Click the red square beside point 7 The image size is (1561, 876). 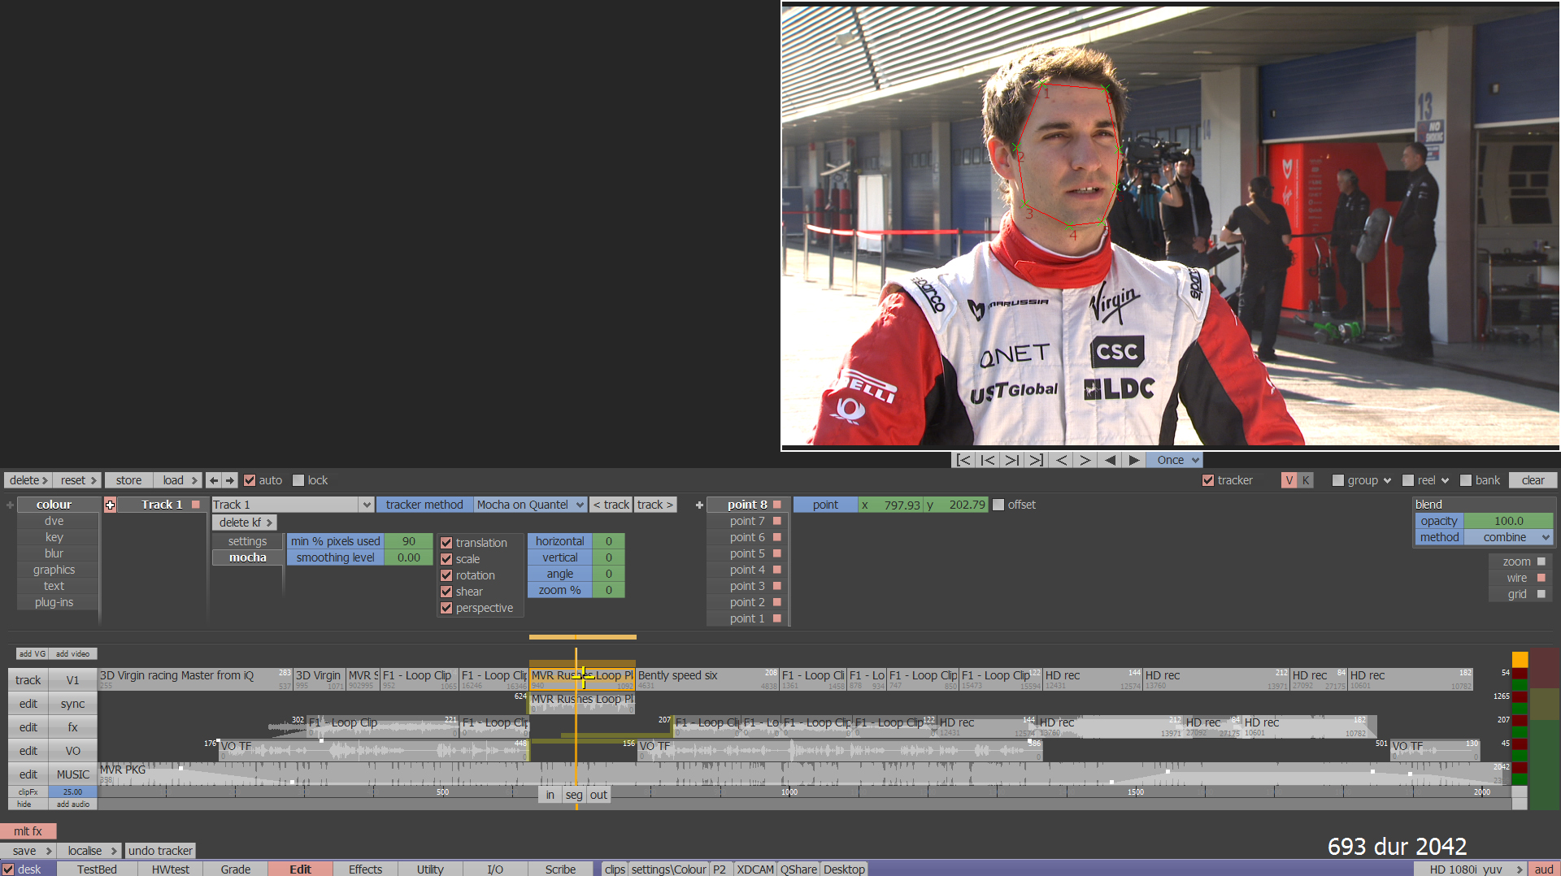coord(777,521)
